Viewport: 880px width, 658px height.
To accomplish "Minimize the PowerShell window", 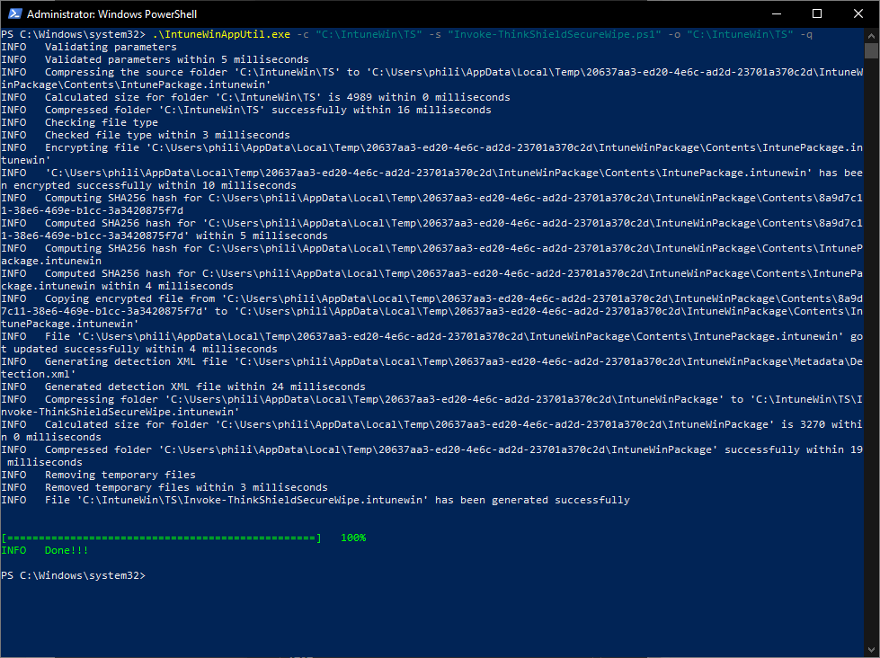I will pos(776,13).
